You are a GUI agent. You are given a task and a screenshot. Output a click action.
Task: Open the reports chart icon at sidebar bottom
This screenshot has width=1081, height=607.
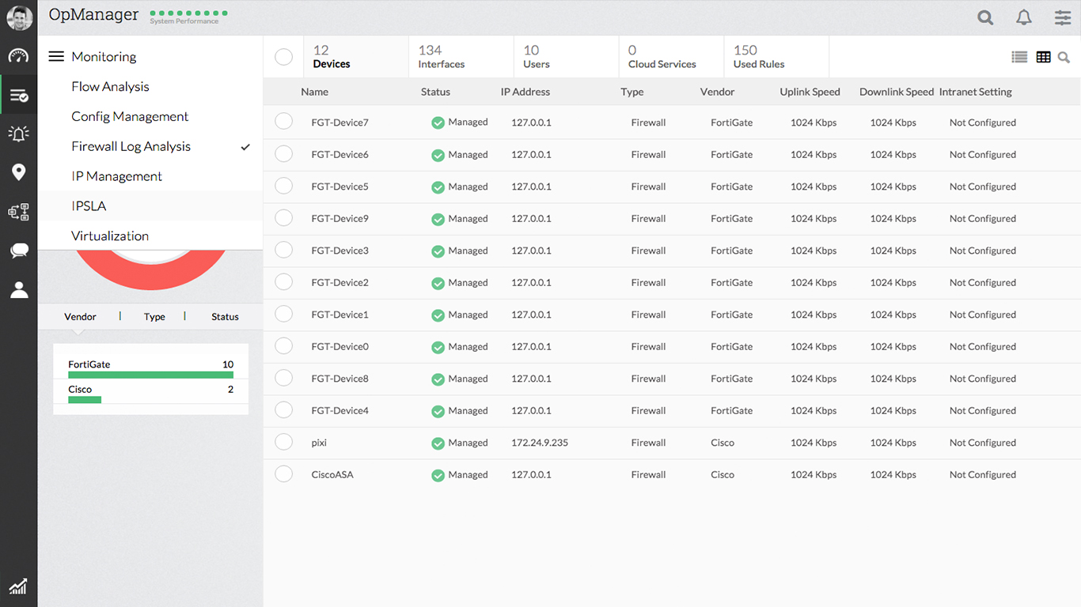click(x=18, y=586)
